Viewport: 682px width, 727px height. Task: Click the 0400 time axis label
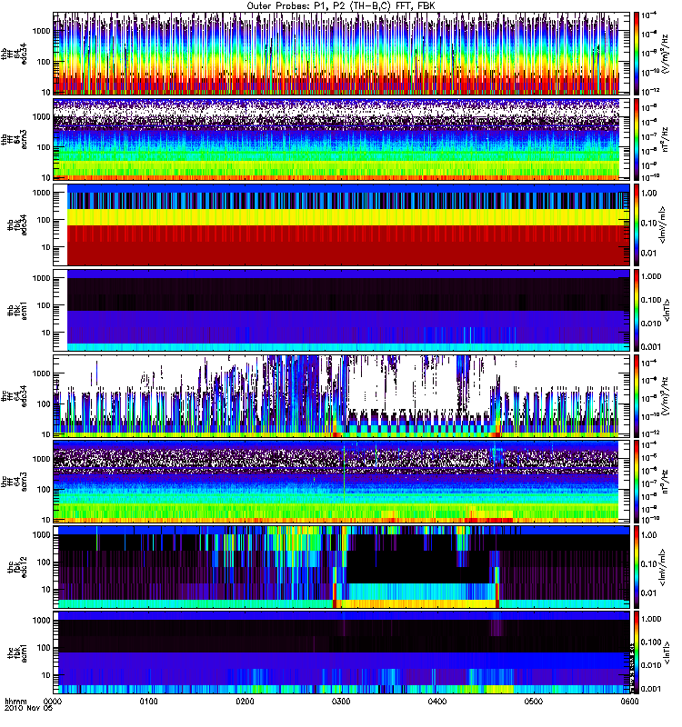pyautogui.click(x=437, y=701)
